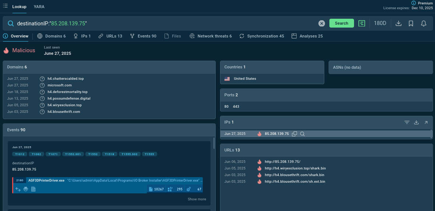Expand event details with Show more

197,199
